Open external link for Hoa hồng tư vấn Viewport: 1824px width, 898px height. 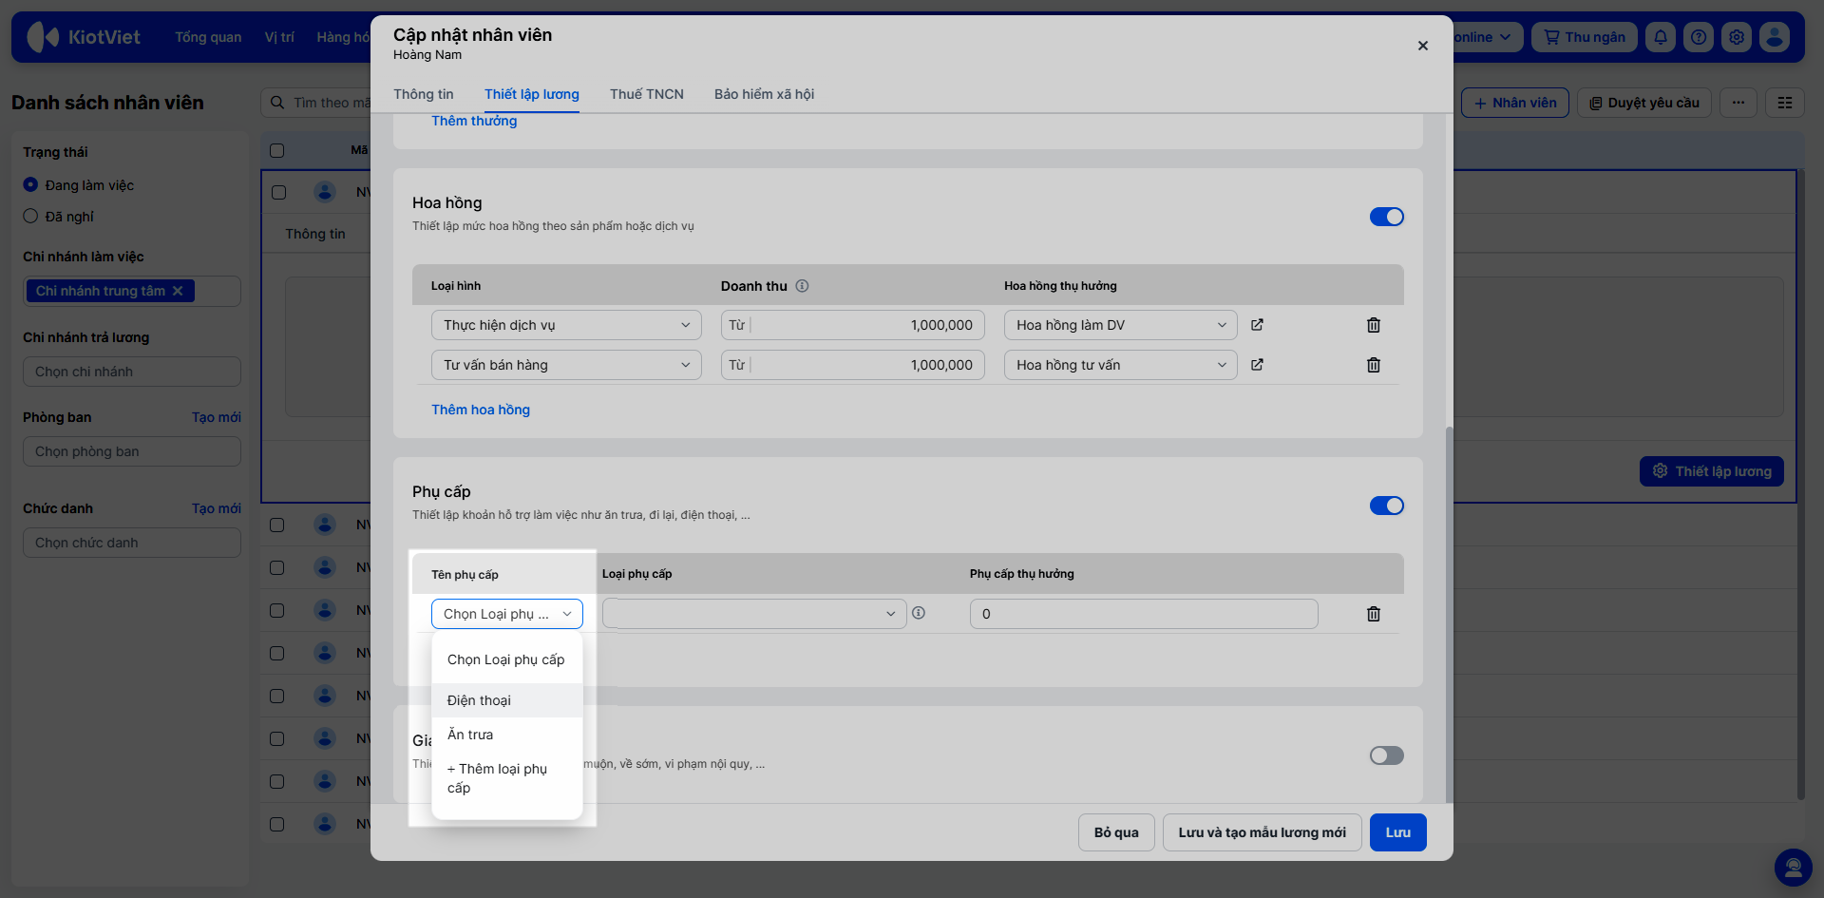point(1257,365)
